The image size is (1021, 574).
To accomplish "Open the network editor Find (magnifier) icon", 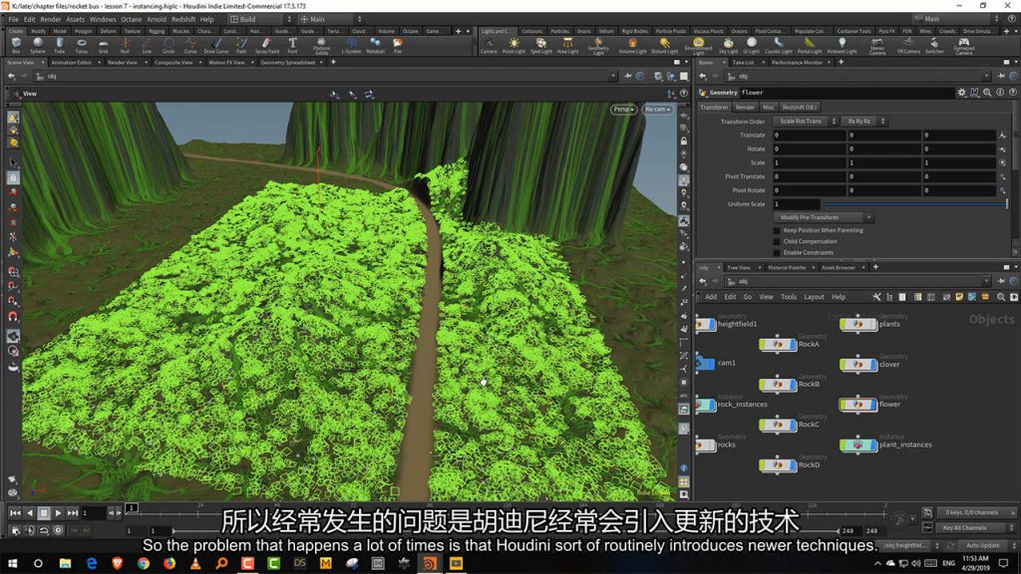I will coord(1001,297).
